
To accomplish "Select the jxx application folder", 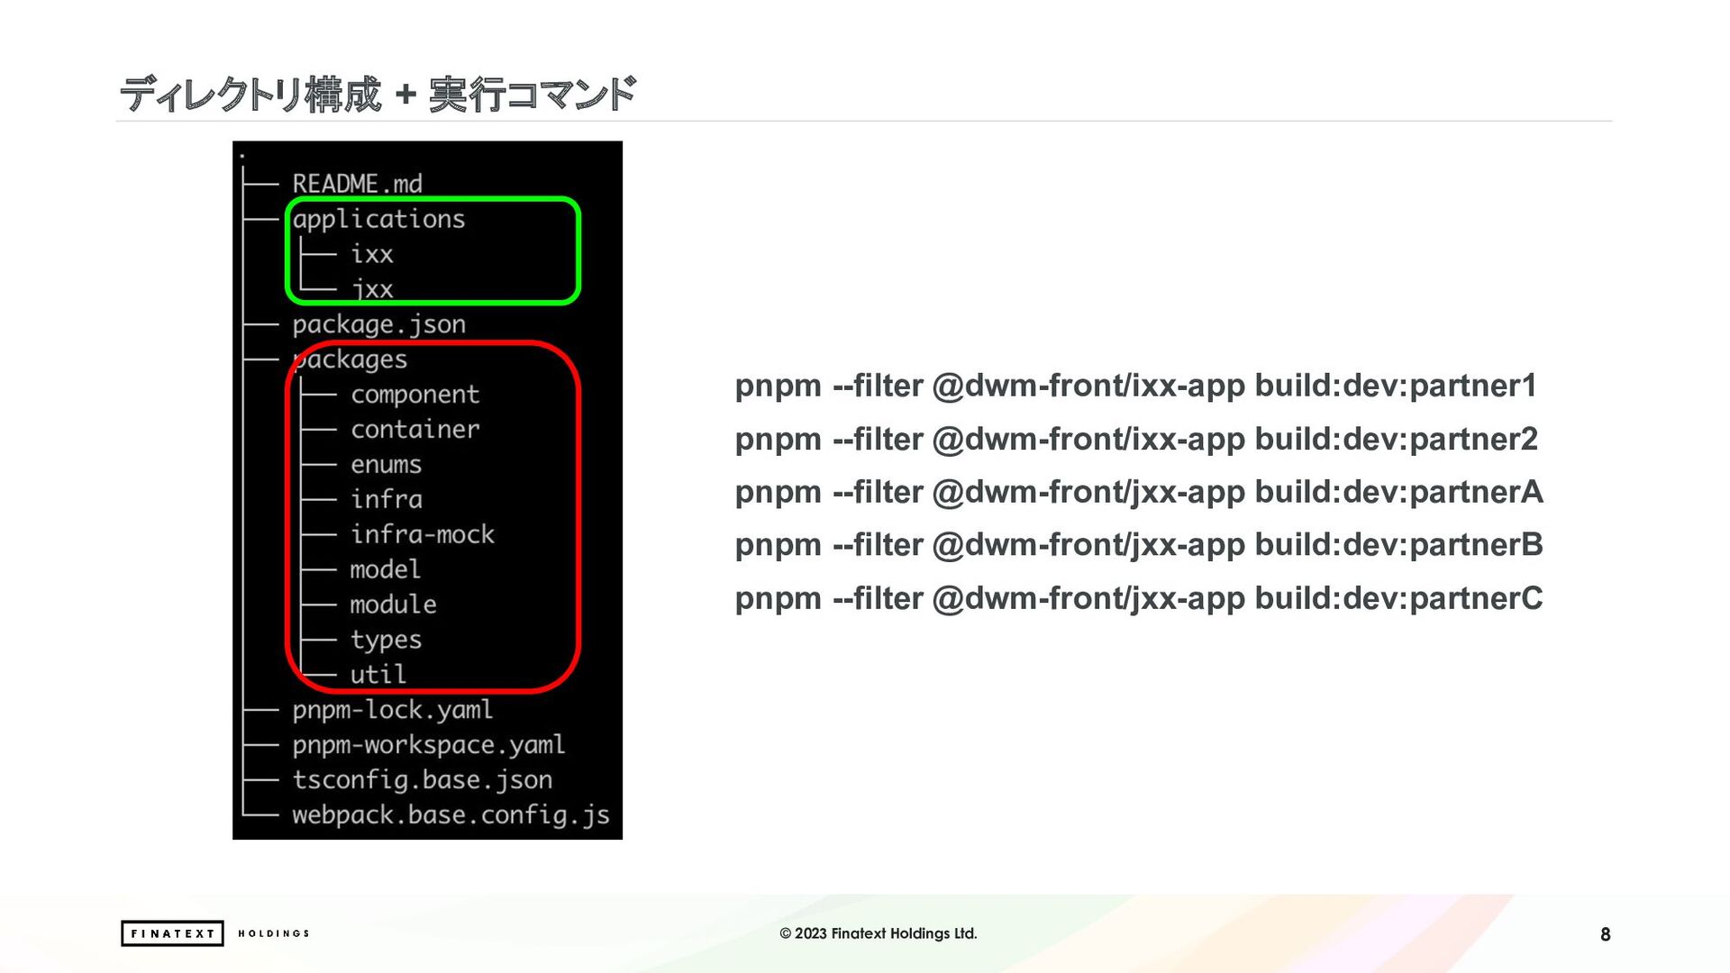I will click(x=372, y=289).
